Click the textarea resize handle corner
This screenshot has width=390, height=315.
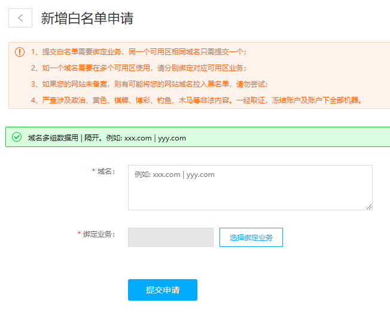tap(368, 206)
